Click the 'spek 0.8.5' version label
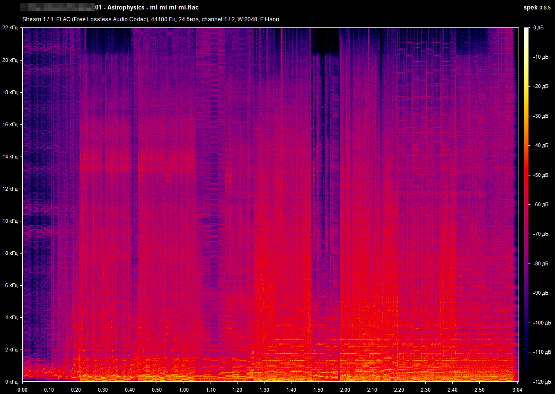Viewport: 555px width, 394px height. tap(537, 8)
